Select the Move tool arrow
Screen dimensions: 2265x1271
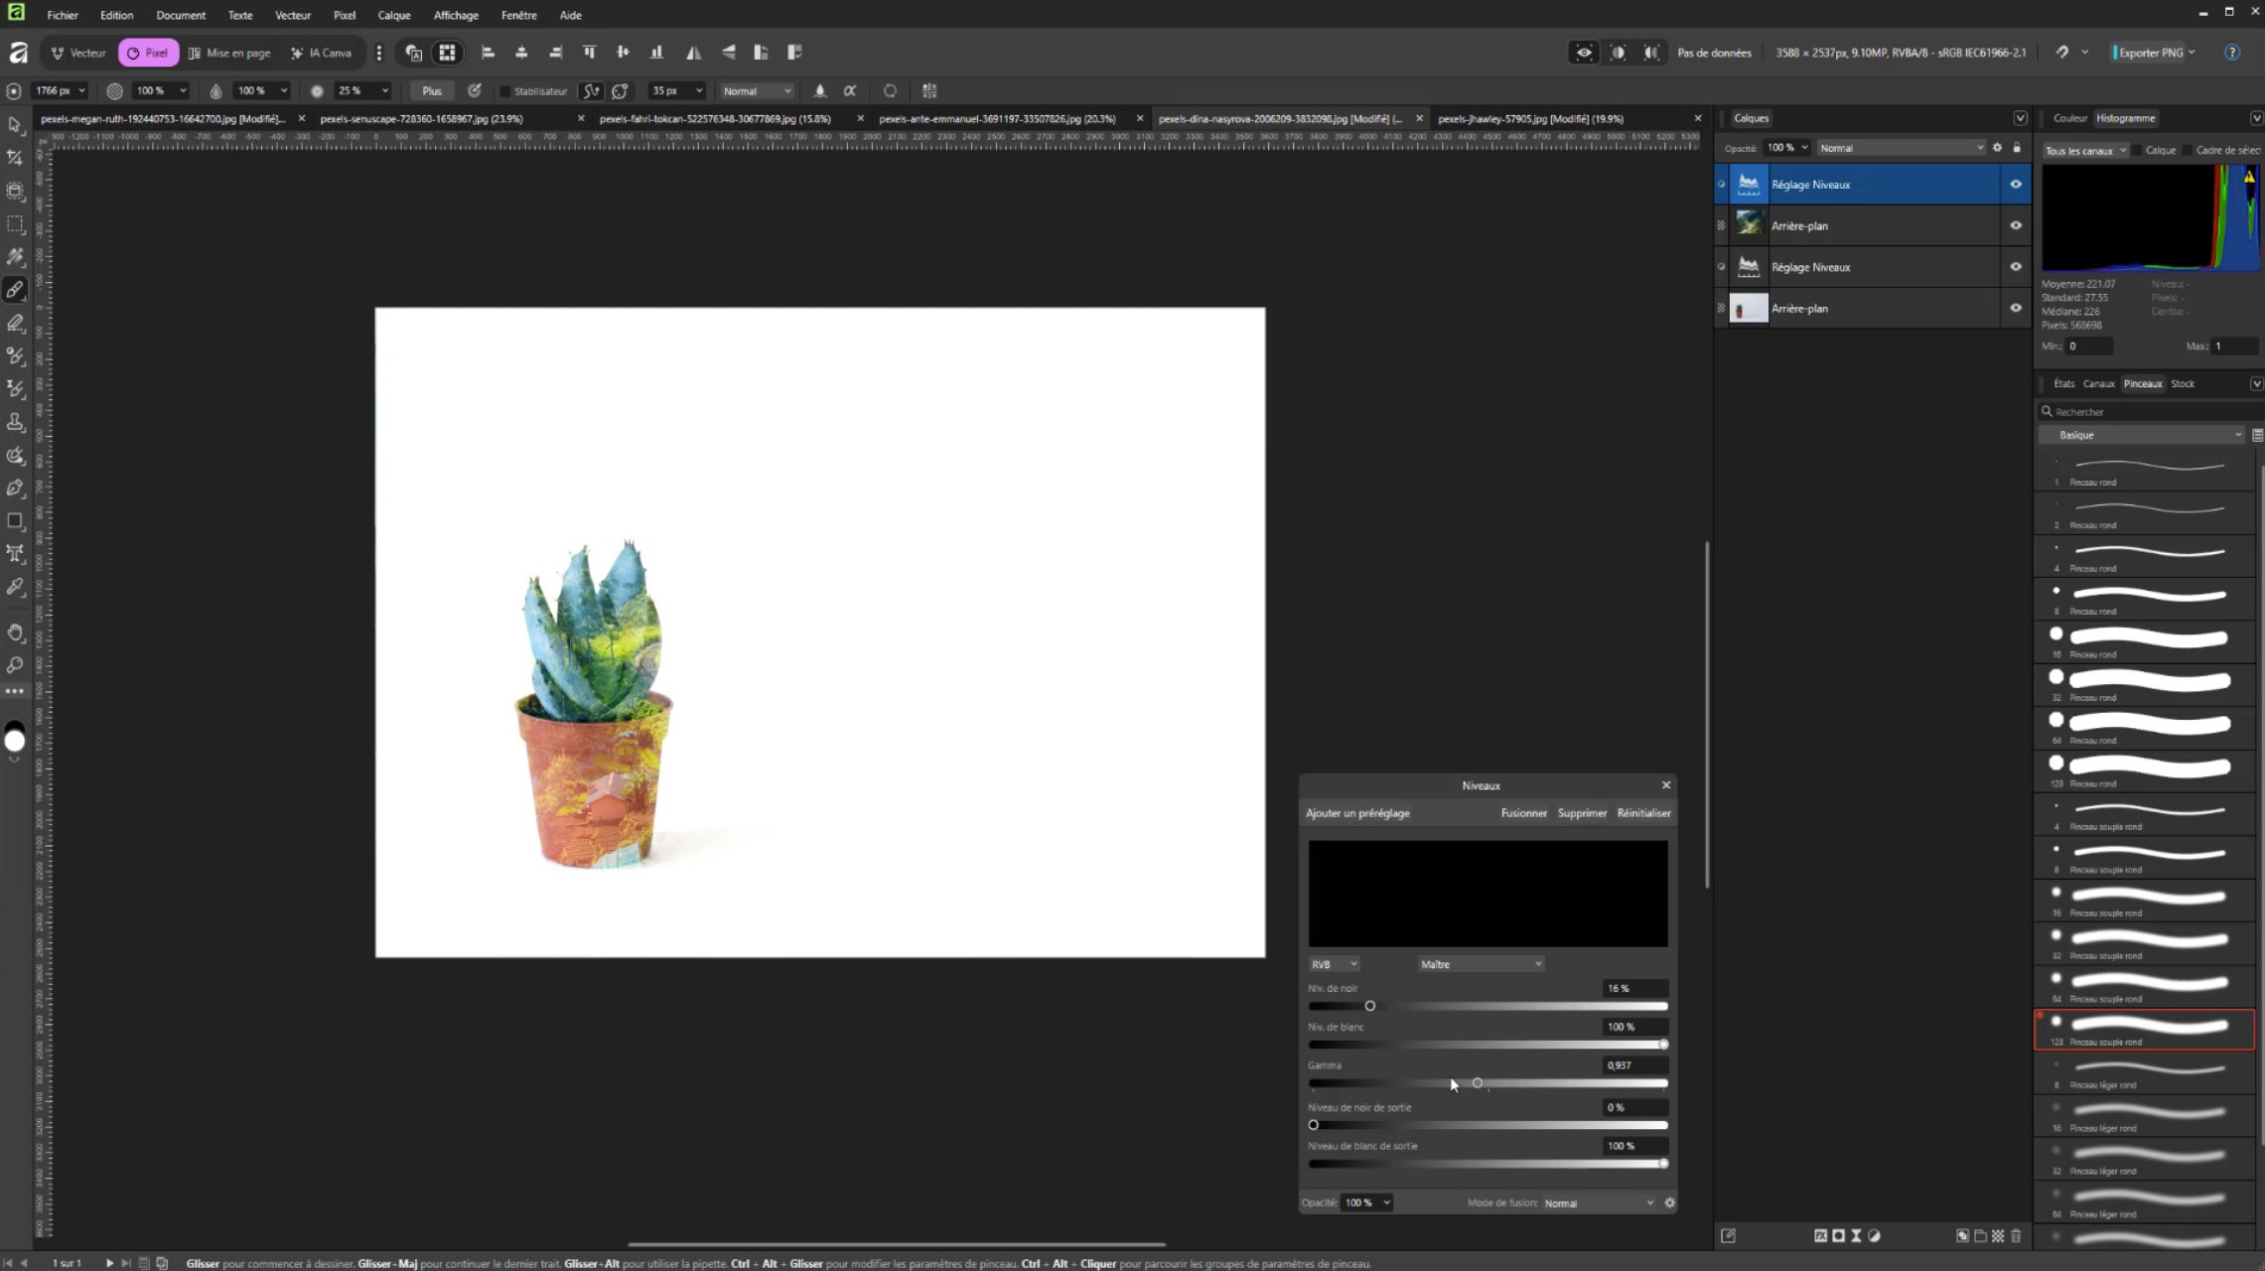pos(15,125)
